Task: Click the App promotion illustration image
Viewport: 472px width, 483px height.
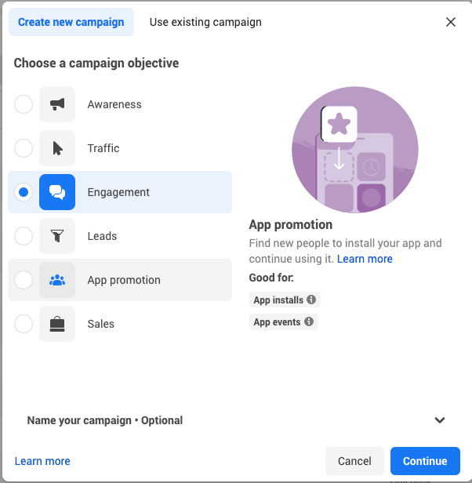Action: pos(355,150)
